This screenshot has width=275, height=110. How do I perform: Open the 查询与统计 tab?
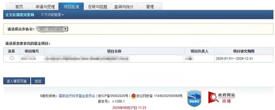pyautogui.click(x=124, y=7)
